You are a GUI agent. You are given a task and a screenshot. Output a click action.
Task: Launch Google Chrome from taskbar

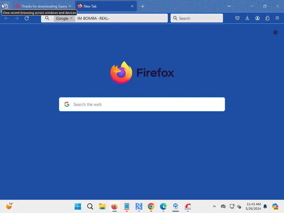click(x=151, y=206)
